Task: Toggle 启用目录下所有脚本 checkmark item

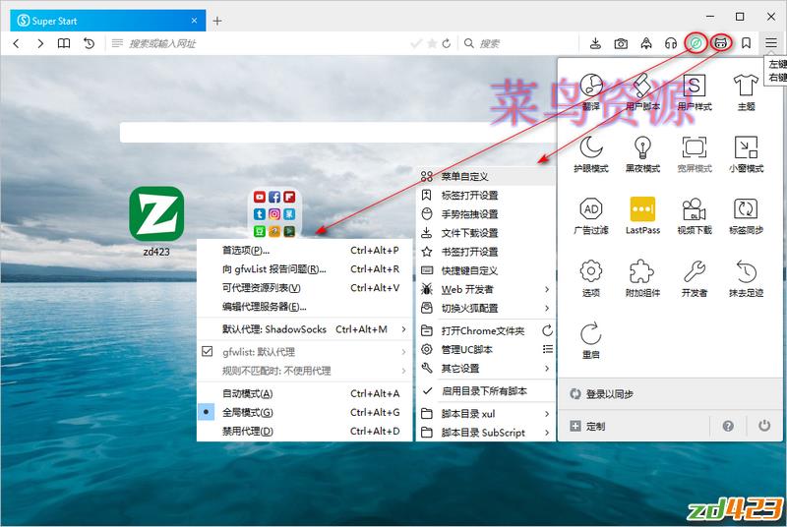Action: point(485,391)
